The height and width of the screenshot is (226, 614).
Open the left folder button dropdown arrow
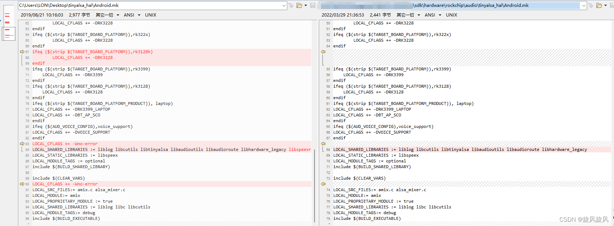[306, 5]
